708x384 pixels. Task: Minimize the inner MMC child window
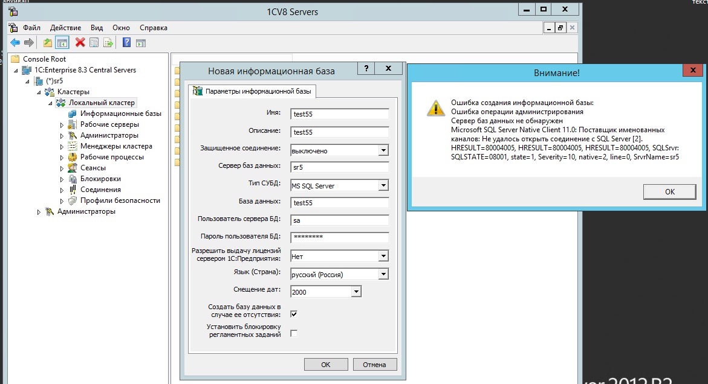(x=548, y=28)
